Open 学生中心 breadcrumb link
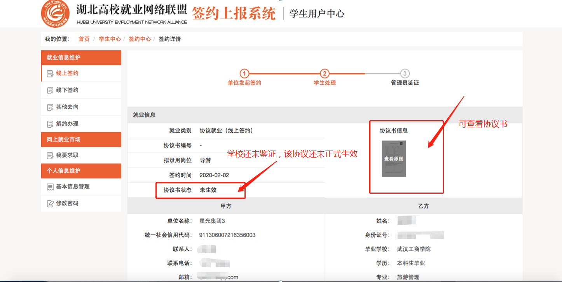Image resolution: width=562 pixels, height=282 pixels. tap(110, 39)
